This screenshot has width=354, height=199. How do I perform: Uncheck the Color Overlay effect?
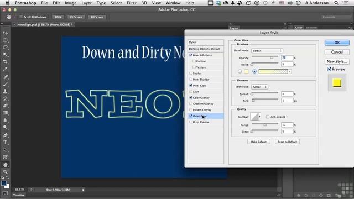click(191, 97)
